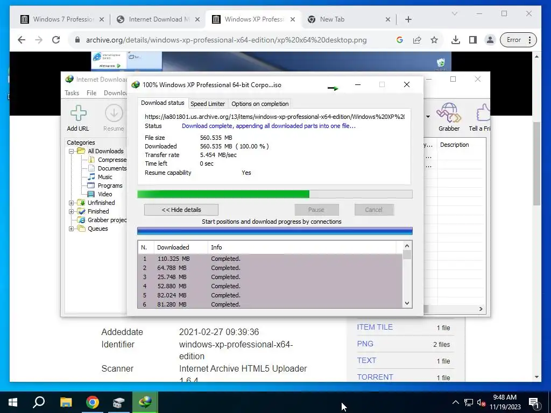Expand the Queues category
Image resolution: width=551 pixels, height=413 pixels.
(71, 229)
